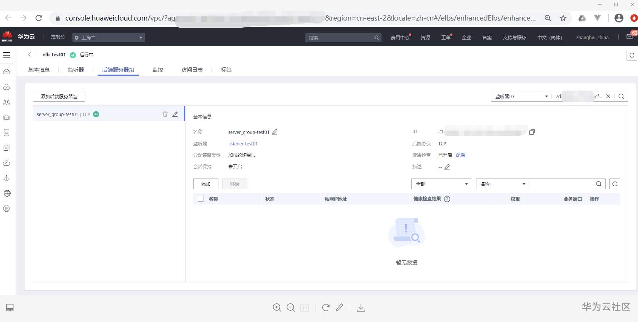This screenshot has width=638, height=322.
Task: Click the search magnifier in the server name filter
Action: point(599,184)
